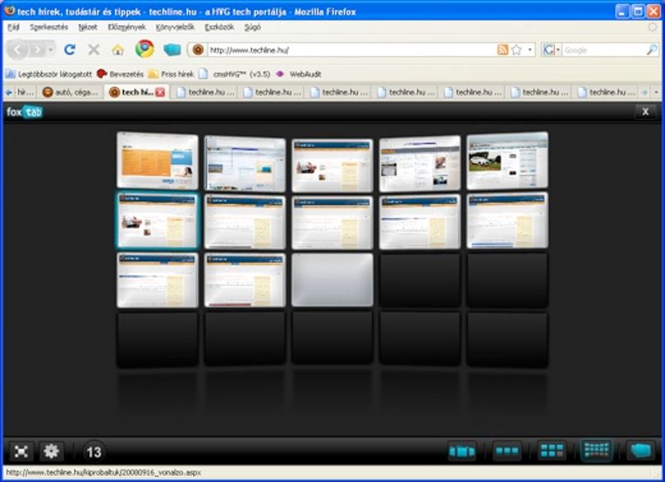Click the URL address field
The image size is (665, 482).
pyautogui.click(x=352, y=50)
